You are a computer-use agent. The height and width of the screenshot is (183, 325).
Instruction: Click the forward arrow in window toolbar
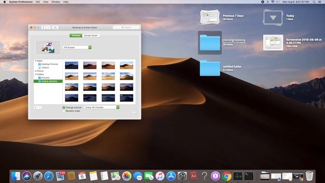[48, 27]
